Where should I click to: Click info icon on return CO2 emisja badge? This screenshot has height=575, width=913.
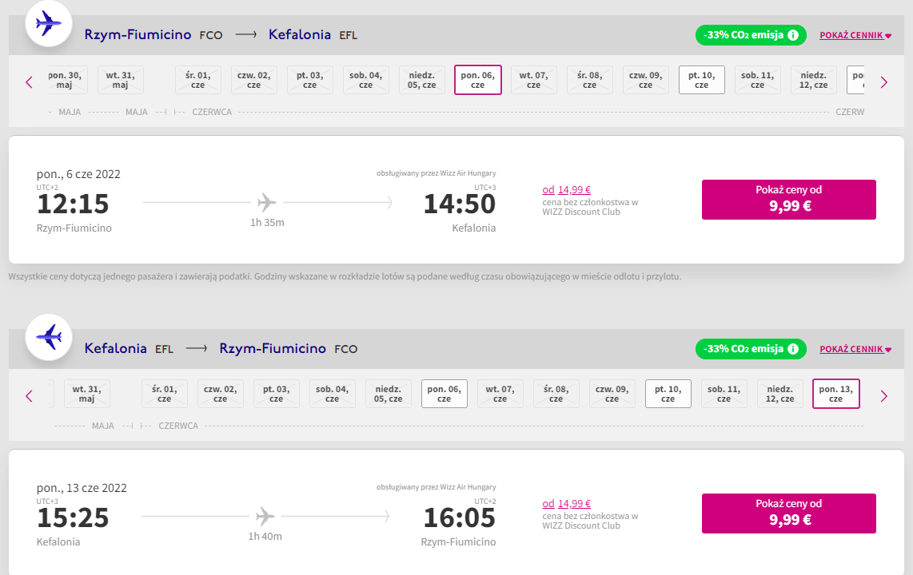[793, 349]
